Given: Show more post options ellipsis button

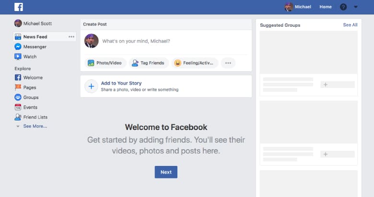Looking at the screenshot, I should 228,63.
